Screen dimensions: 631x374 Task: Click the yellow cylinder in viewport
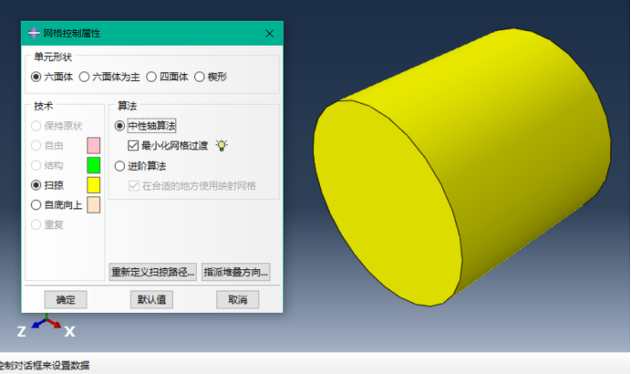point(463,165)
